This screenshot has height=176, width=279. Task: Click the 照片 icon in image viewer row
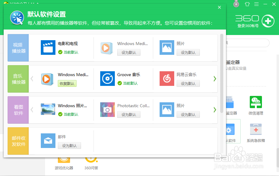pos(167,109)
